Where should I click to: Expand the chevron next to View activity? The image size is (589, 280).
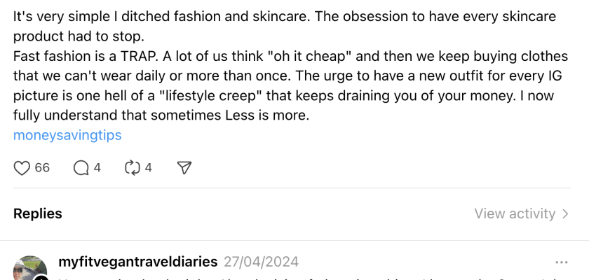point(566,213)
